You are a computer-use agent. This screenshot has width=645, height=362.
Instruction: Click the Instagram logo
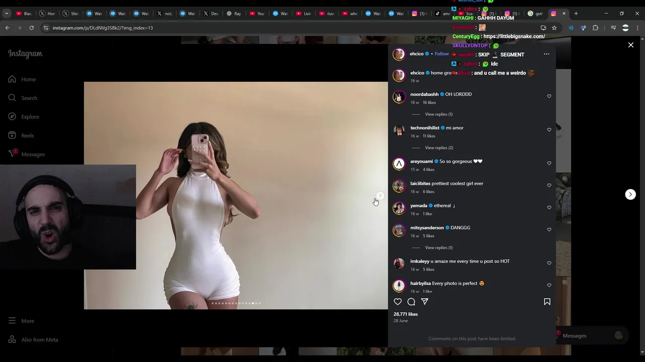25,53
